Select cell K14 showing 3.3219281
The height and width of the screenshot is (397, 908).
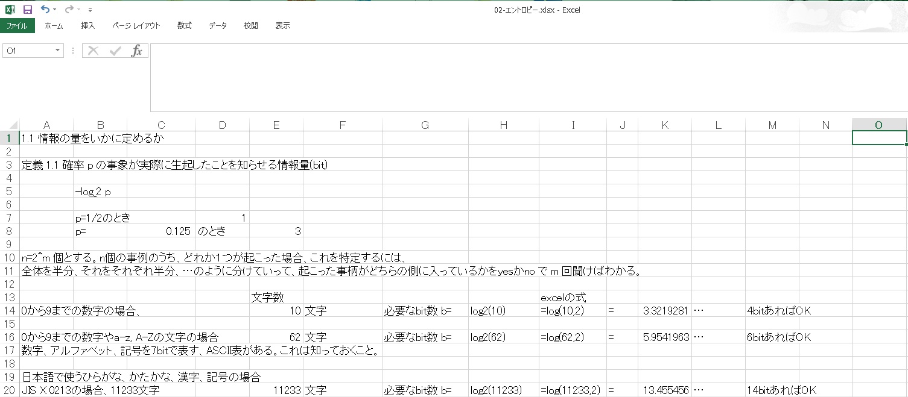tap(664, 311)
